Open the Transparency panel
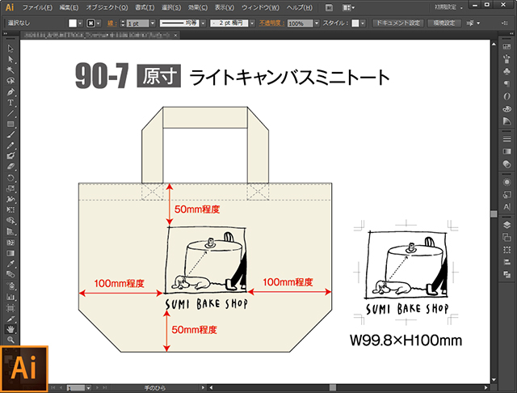This screenshot has height=393, width=517. coord(506,164)
